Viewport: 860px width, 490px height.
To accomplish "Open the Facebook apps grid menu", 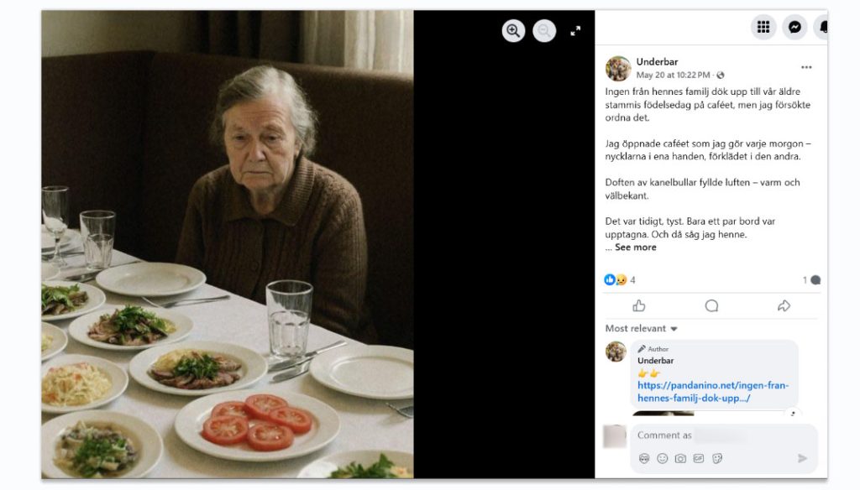I will point(763,27).
